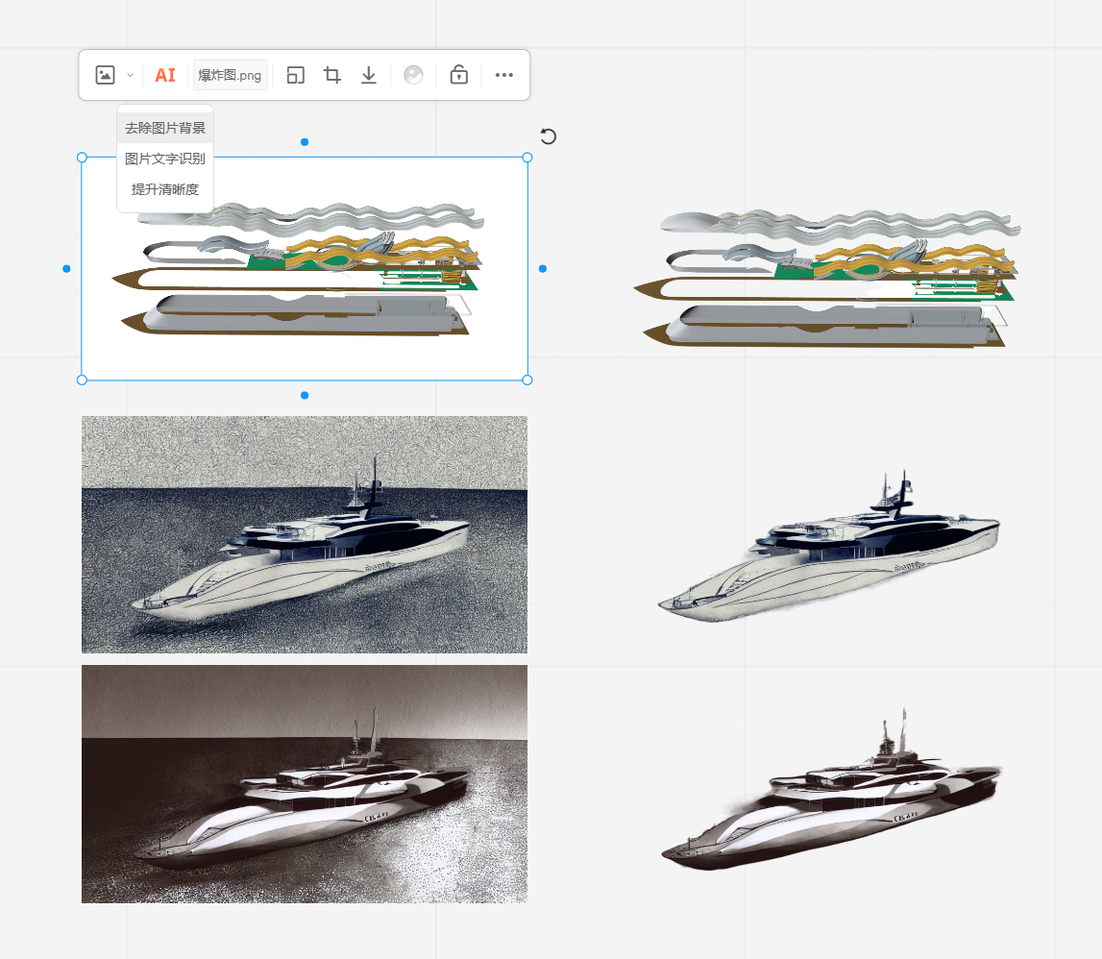Click the bottom-right corner selection handle
Image resolution: width=1102 pixels, height=959 pixels.
pos(527,380)
